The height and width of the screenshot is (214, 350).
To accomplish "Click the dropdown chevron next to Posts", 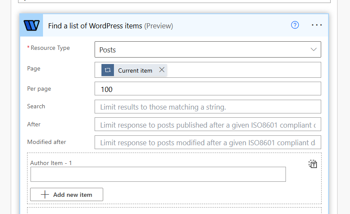I will pyautogui.click(x=313, y=49).
